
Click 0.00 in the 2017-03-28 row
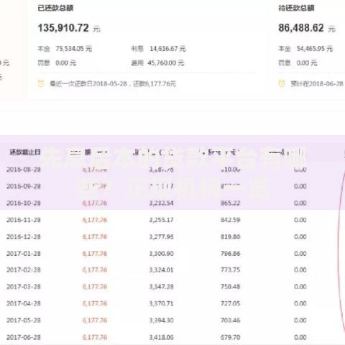tap(300, 287)
